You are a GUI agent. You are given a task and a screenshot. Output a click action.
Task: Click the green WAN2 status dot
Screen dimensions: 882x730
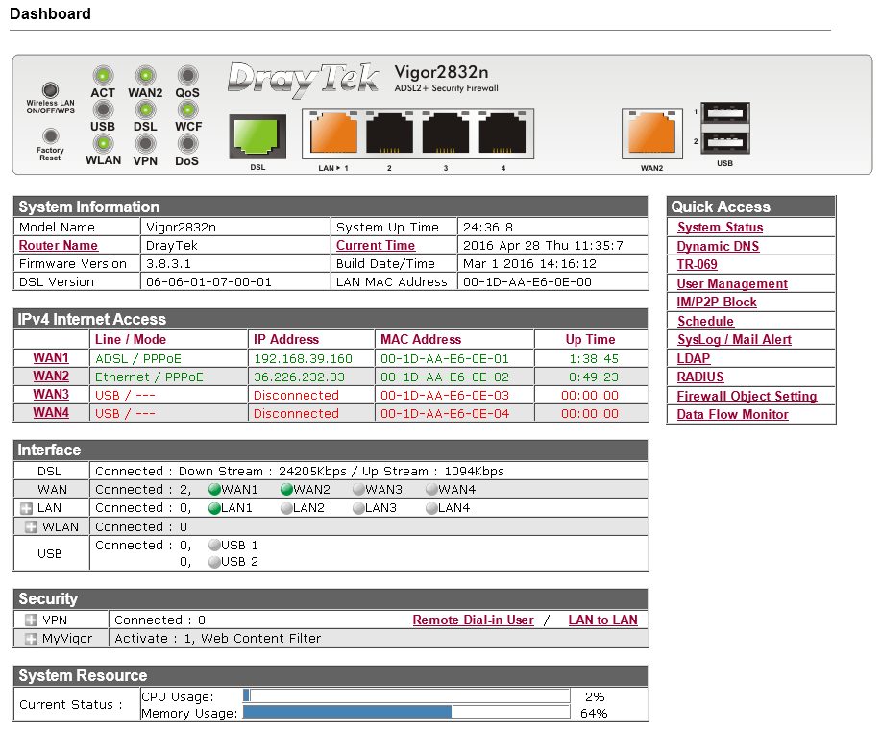coord(286,489)
